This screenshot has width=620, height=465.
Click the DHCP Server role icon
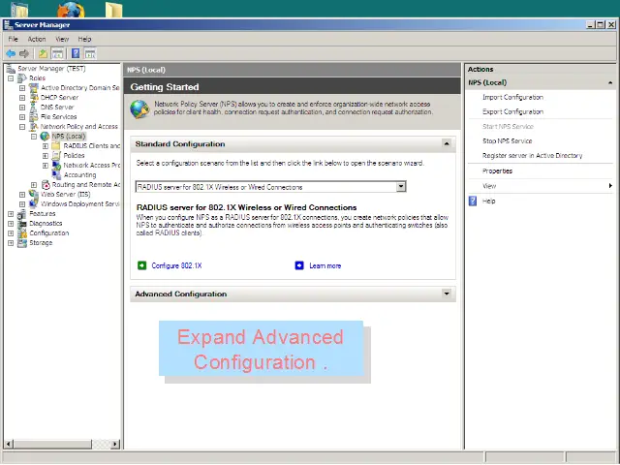[x=34, y=97]
